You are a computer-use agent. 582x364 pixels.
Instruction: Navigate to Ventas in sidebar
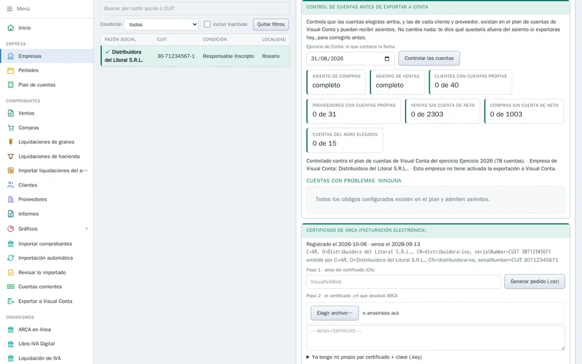(x=47, y=113)
